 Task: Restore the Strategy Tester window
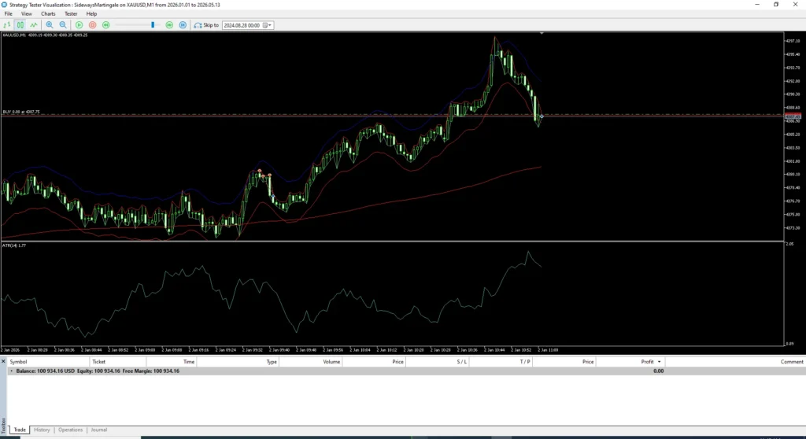[x=775, y=5]
